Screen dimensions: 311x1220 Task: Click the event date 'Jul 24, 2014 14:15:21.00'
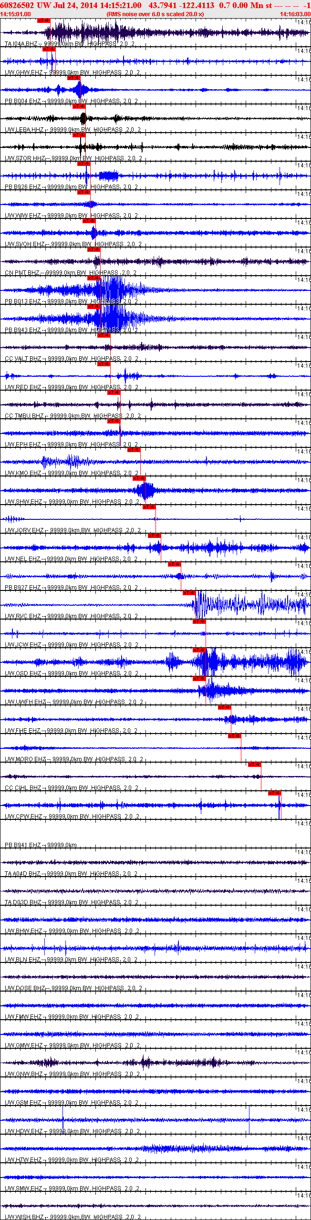coord(97,5)
